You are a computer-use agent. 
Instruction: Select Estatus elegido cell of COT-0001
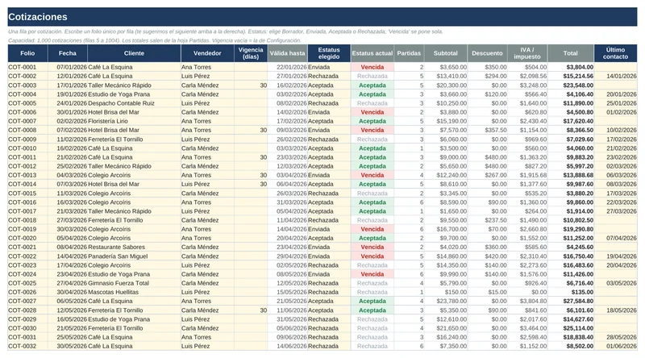tap(329, 67)
